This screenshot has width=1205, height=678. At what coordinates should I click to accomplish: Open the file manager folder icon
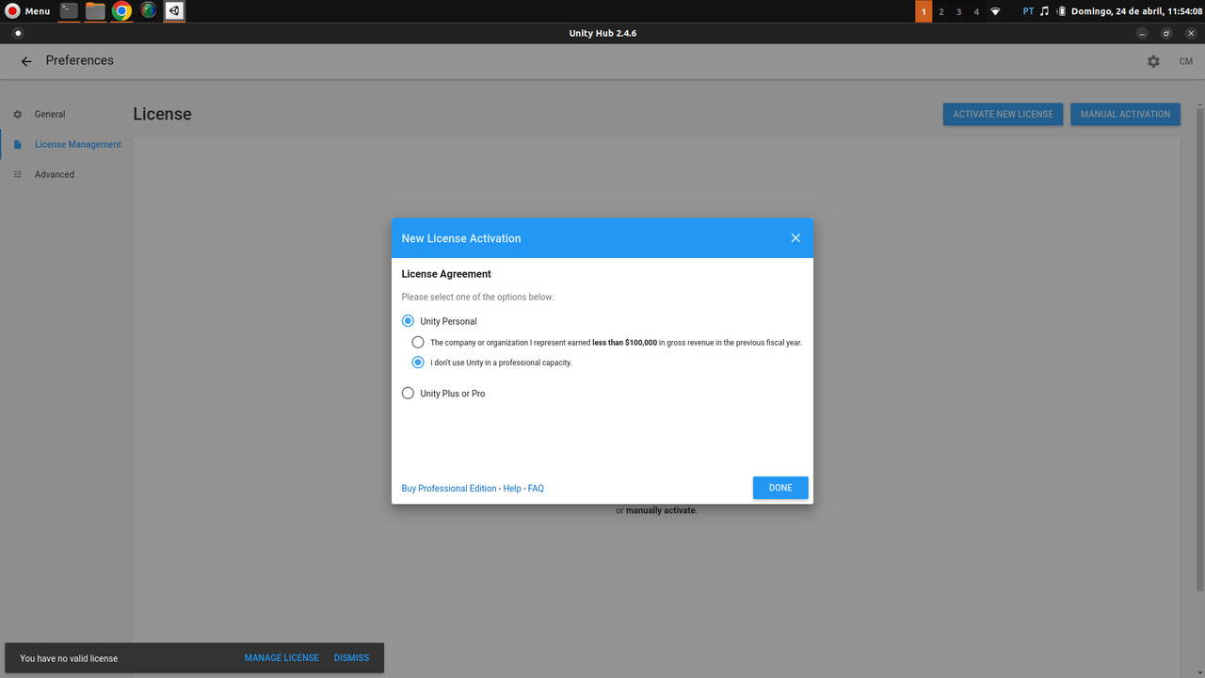[95, 11]
